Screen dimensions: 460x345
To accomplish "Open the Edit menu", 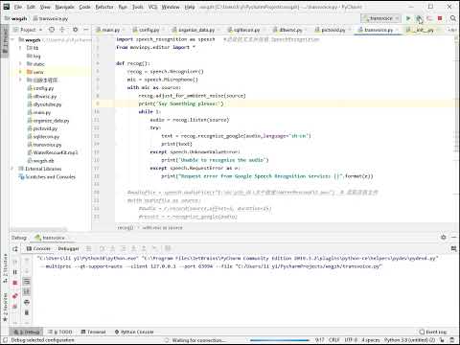I will click(x=31, y=7).
